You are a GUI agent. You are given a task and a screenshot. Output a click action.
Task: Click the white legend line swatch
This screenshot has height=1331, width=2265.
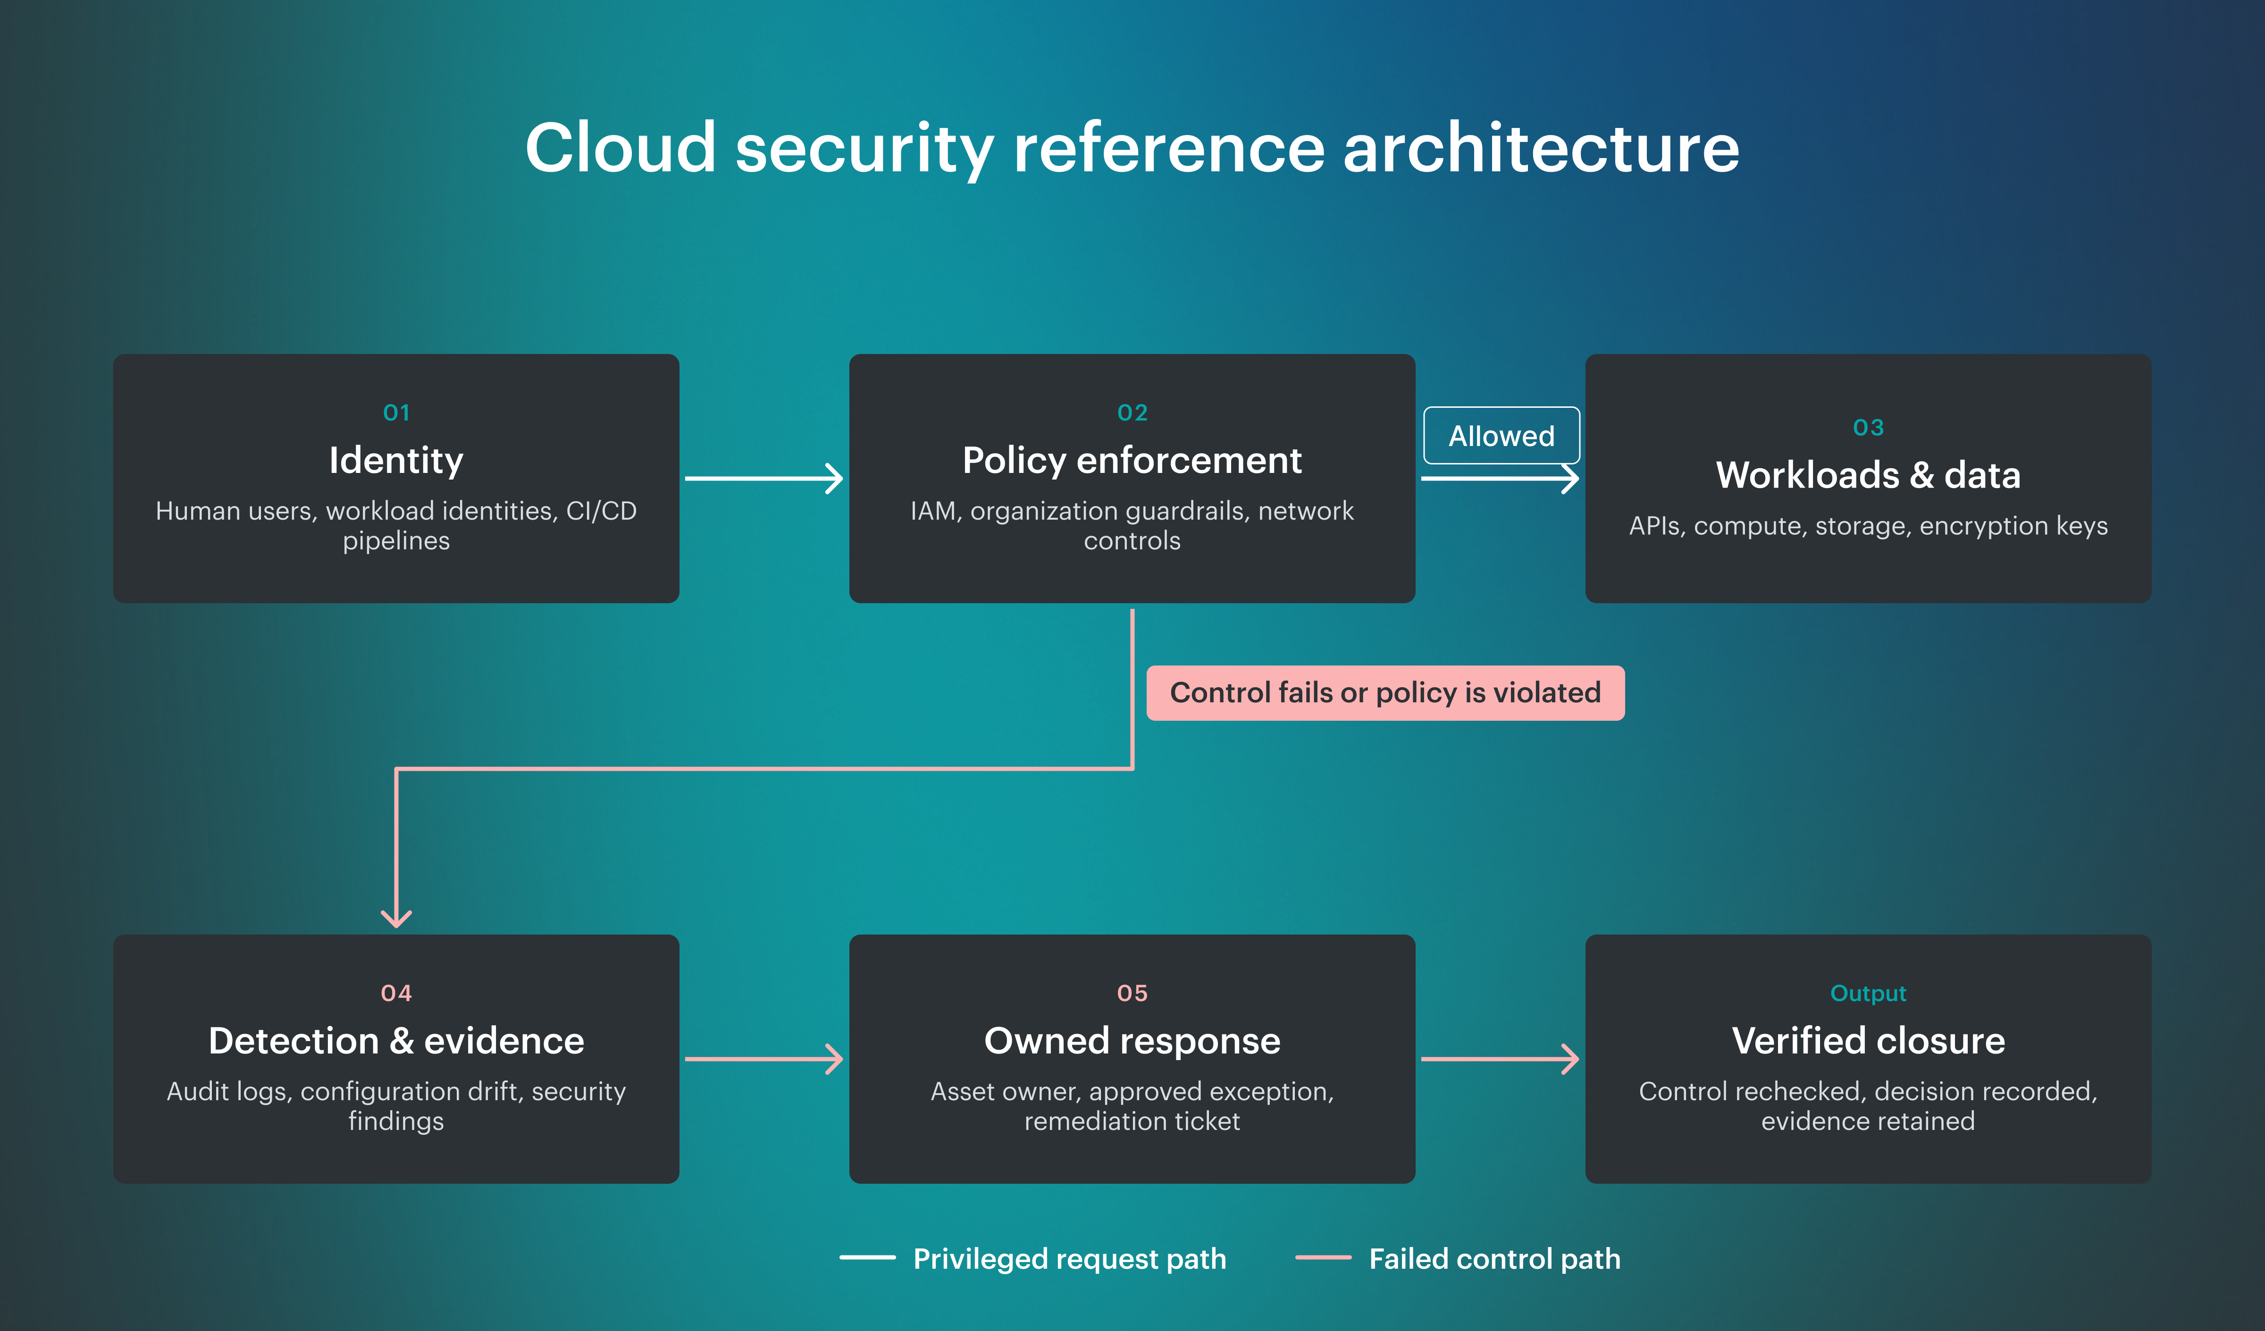pos(867,1257)
